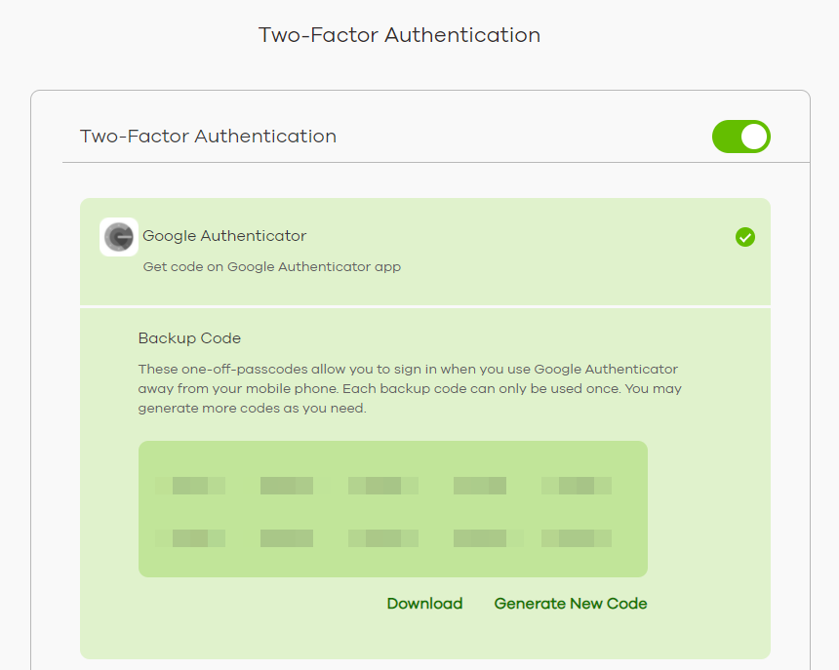
Task: Click the Backup Code section heading
Action: click(x=189, y=338)
